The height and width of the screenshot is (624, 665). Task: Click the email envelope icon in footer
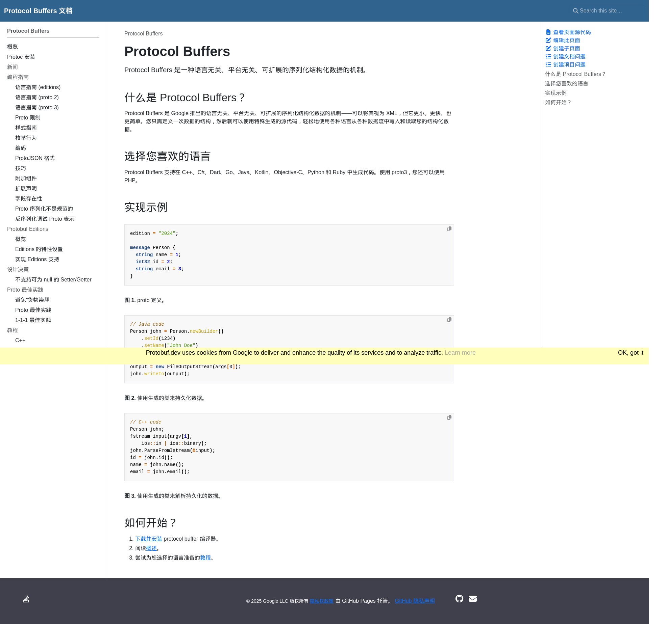472,599
